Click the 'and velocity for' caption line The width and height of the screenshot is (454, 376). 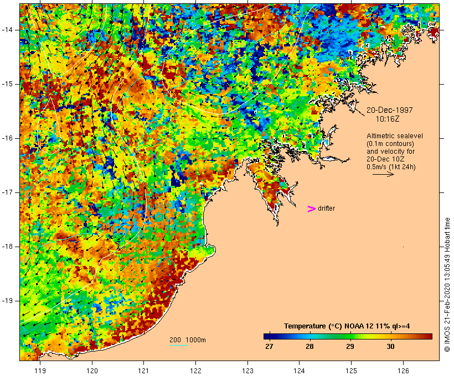click(x=390, y=152)
